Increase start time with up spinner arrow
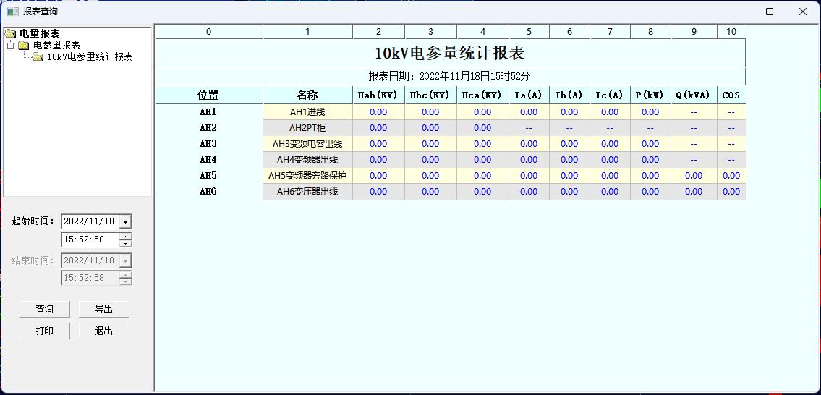The height and width of the screenshot is (395, 821). click(125, 236)
